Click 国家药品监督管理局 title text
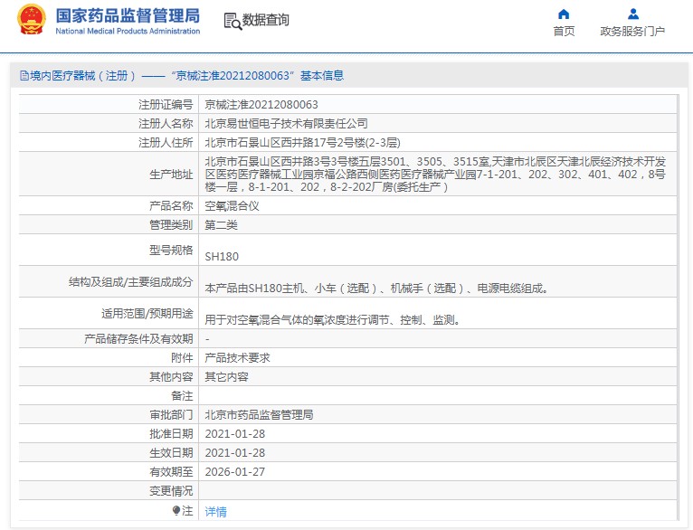 tap(128, 15)
